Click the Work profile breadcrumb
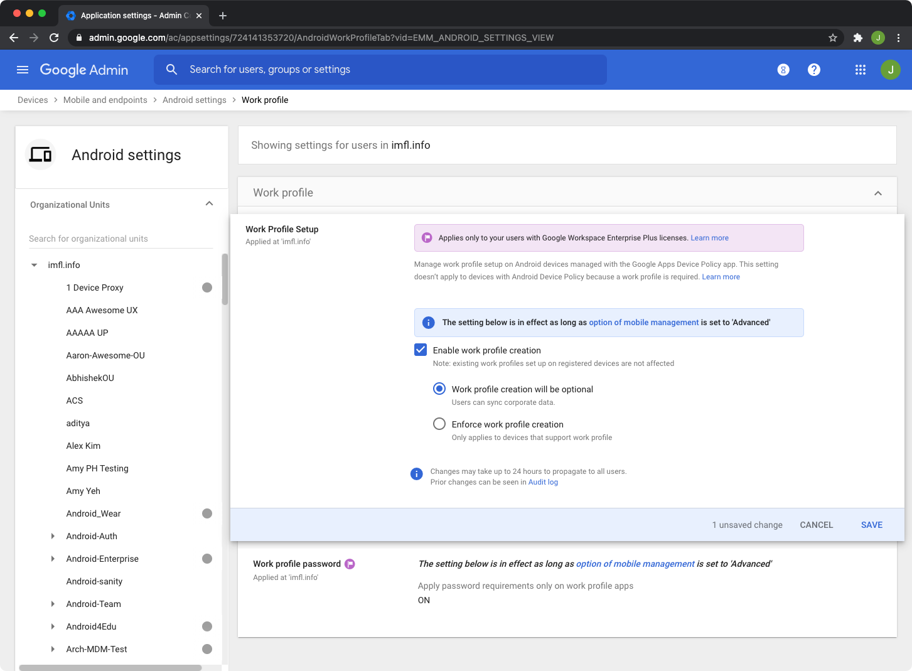This screenshot has width=912, height=671. coord(265,100)
